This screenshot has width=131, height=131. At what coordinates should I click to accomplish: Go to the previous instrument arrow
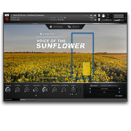(85, 16)
